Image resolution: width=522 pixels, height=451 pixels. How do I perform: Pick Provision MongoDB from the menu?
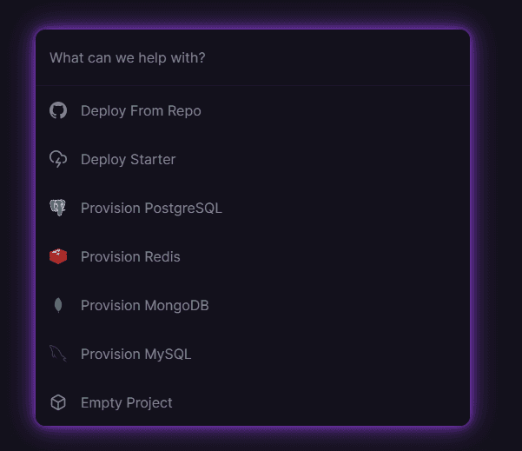[252, 305]
